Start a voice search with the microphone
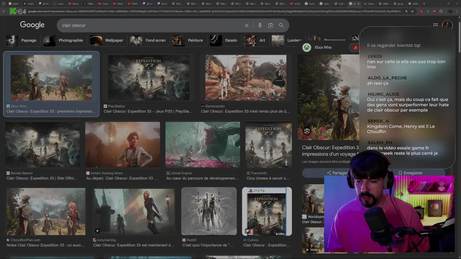The image size is (461, 259). 260,26
